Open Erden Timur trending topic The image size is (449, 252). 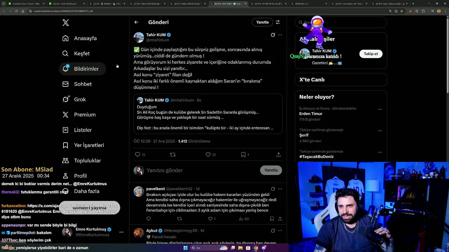pyautogui.click(x=311, y=114)
